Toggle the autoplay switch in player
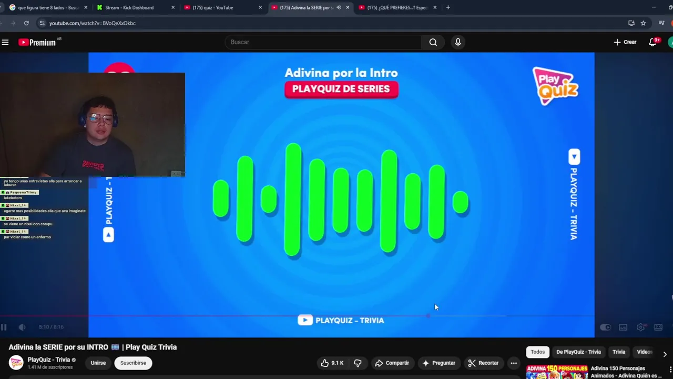Screen dimensions: 673x379 [x=605, y=327]
